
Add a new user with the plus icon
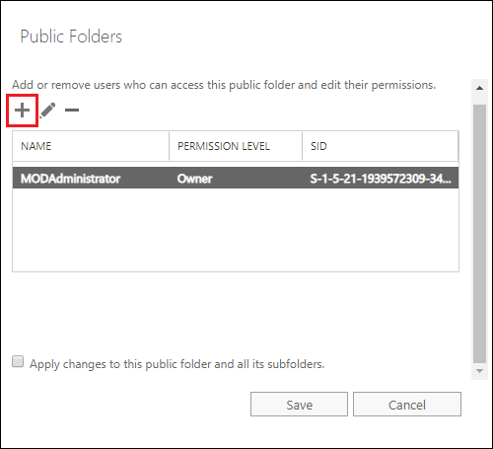(22, 111)
